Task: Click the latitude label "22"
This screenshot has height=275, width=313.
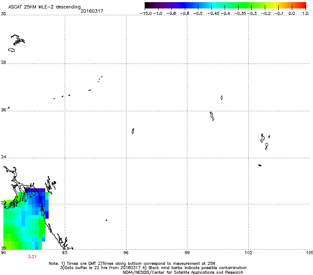Action: (3, 203)
